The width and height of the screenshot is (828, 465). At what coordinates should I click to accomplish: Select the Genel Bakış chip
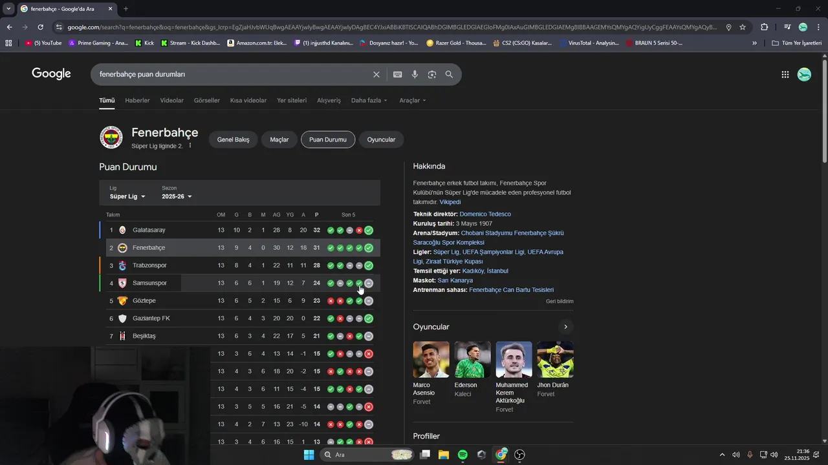coord(233,139)
